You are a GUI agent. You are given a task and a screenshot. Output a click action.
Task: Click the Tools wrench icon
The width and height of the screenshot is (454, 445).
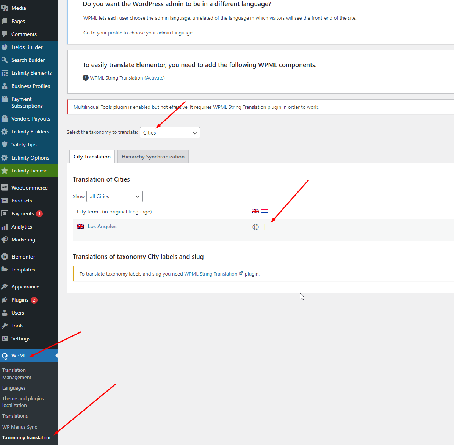(5, 326)
